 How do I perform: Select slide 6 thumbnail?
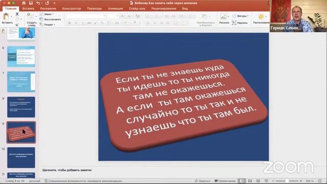[x=21, y=57]
